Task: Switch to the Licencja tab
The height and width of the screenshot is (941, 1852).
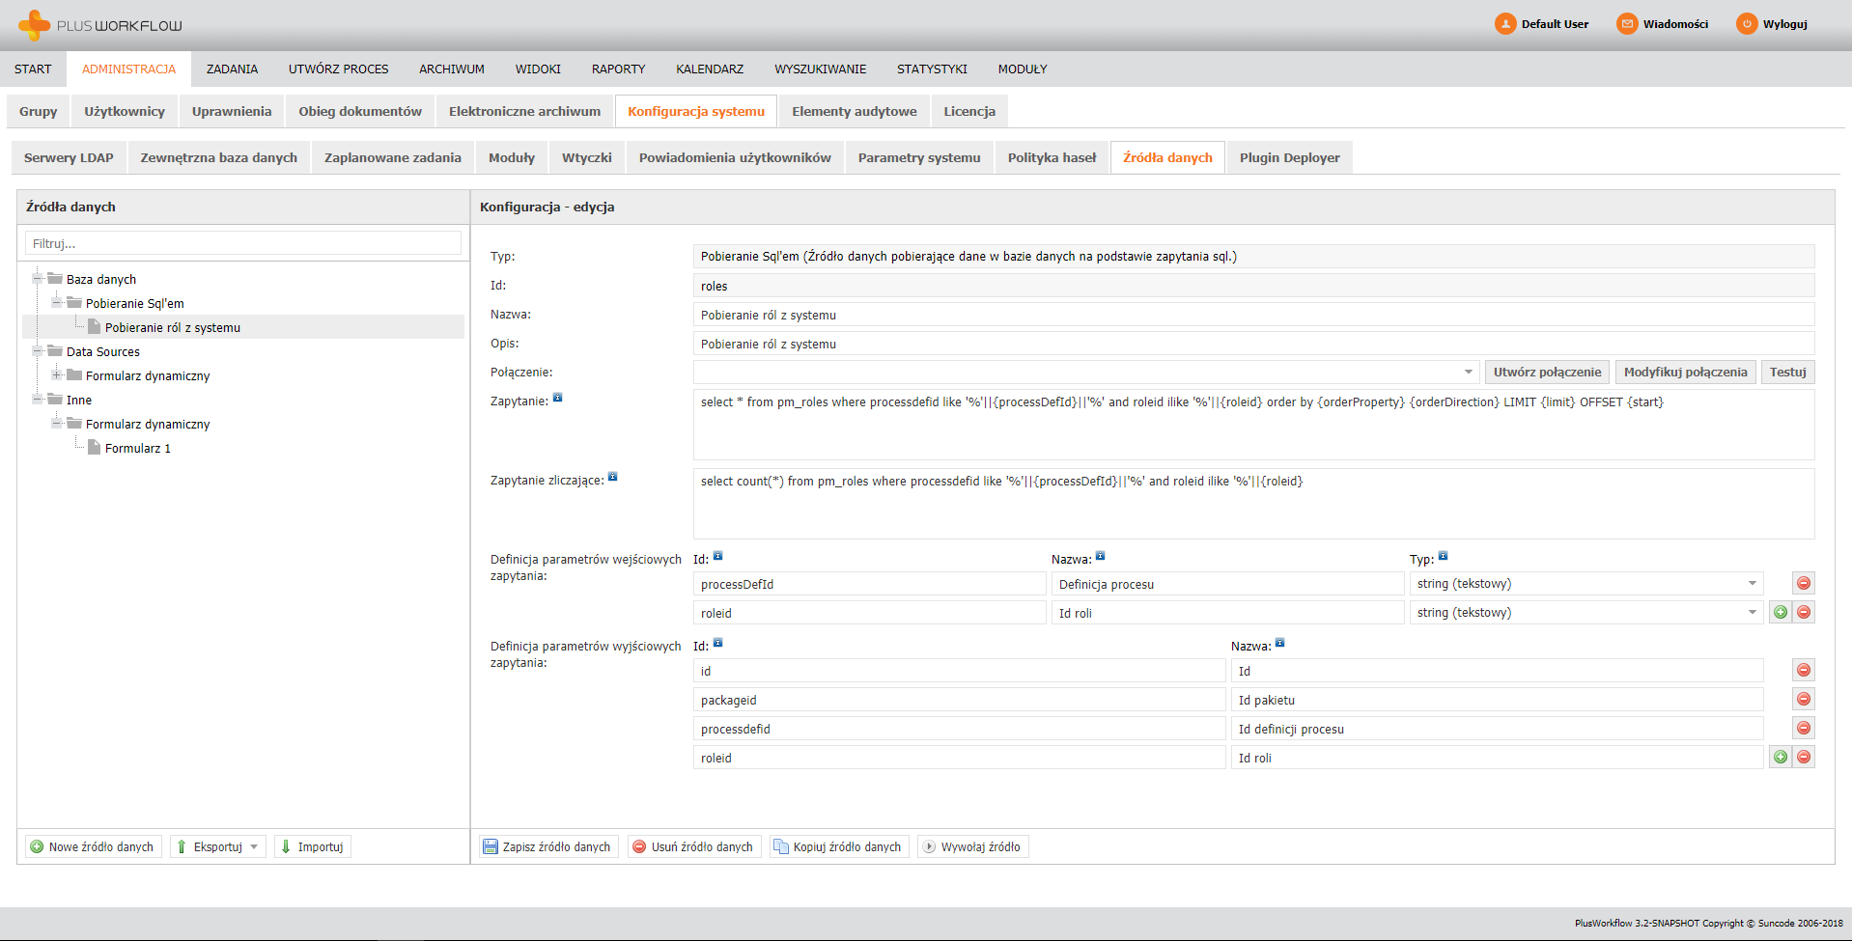Action: click(x=969, y=112)
